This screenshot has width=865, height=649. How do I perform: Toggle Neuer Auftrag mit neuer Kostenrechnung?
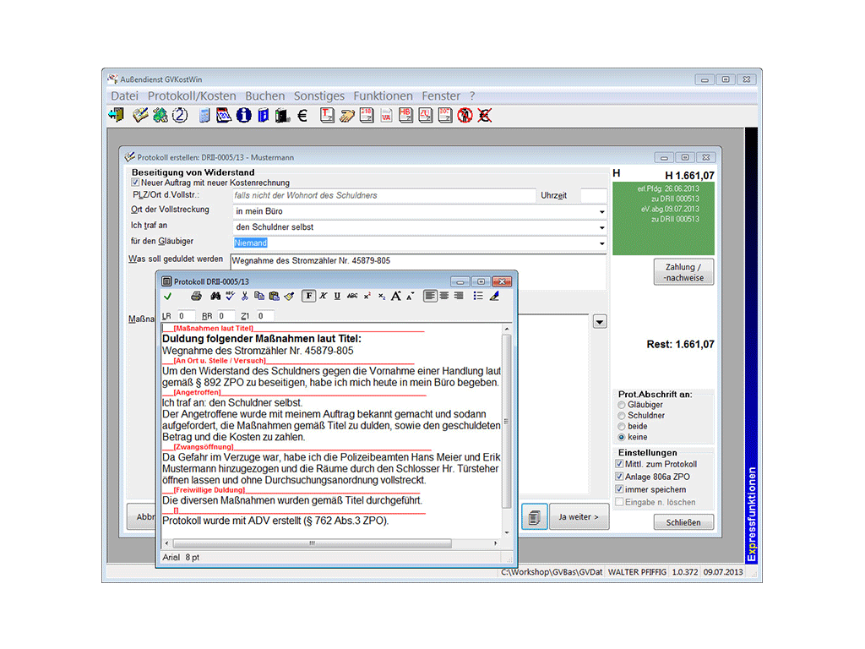pyautogui.click(x=135, y=183)
